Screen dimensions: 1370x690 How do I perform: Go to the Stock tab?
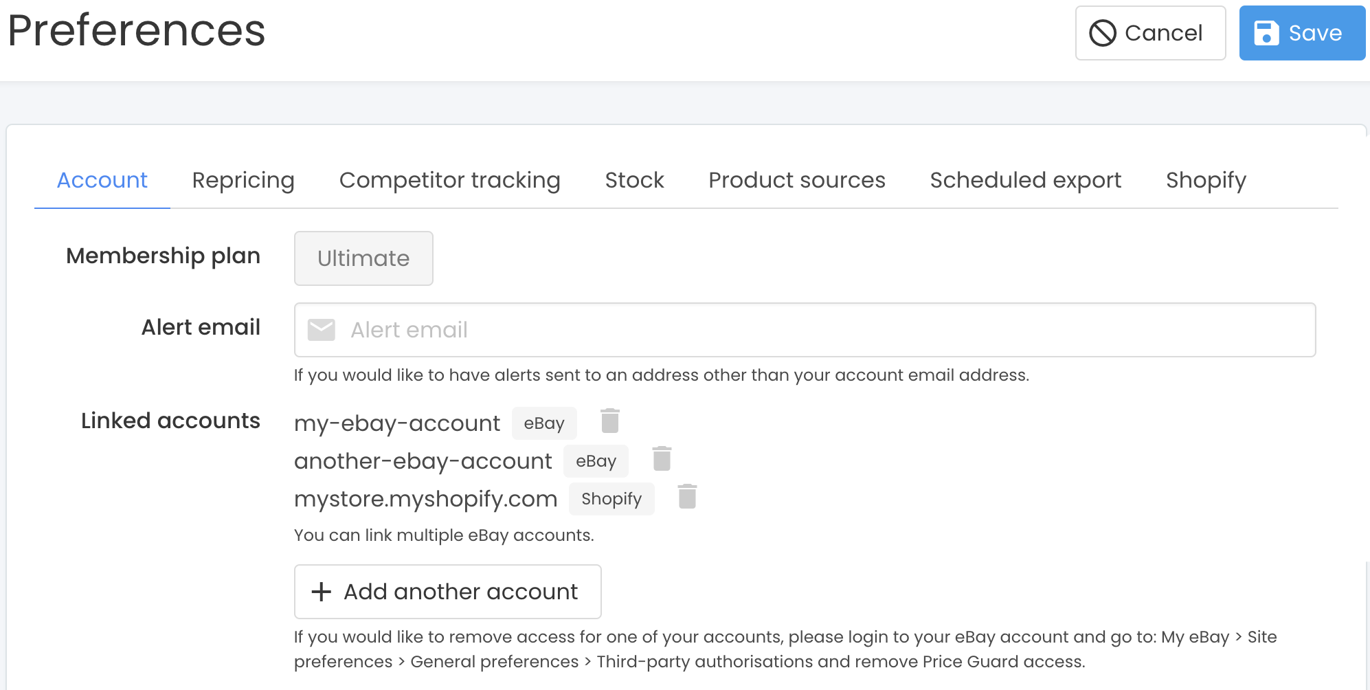(x=634, y=180)
